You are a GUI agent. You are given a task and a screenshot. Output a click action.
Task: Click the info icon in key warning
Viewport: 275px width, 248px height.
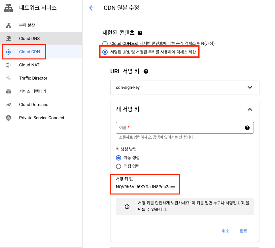[x=127, y=207]
